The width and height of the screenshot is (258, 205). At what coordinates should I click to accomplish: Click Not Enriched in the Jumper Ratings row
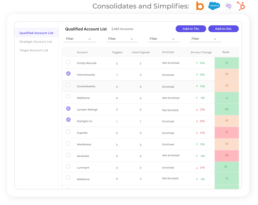170,110
